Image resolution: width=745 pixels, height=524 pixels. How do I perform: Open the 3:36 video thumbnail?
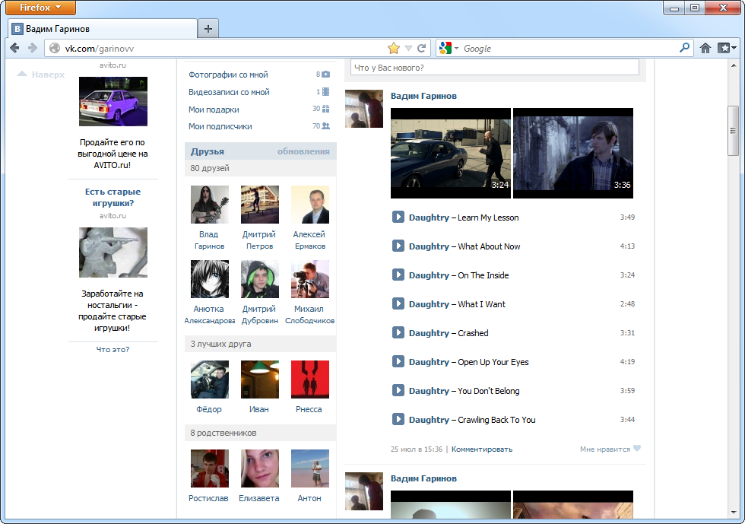[x=573, y=153]
